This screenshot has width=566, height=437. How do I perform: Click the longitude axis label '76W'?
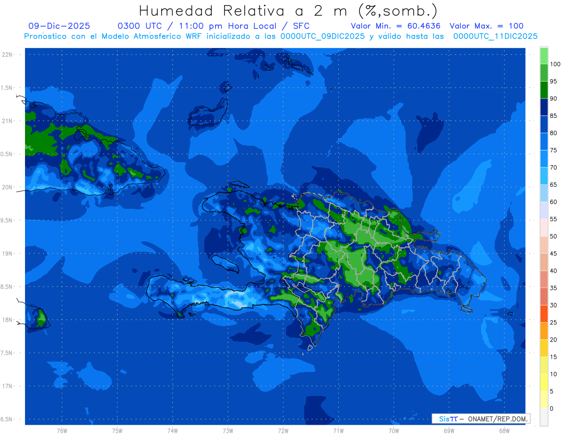(62, 430)
